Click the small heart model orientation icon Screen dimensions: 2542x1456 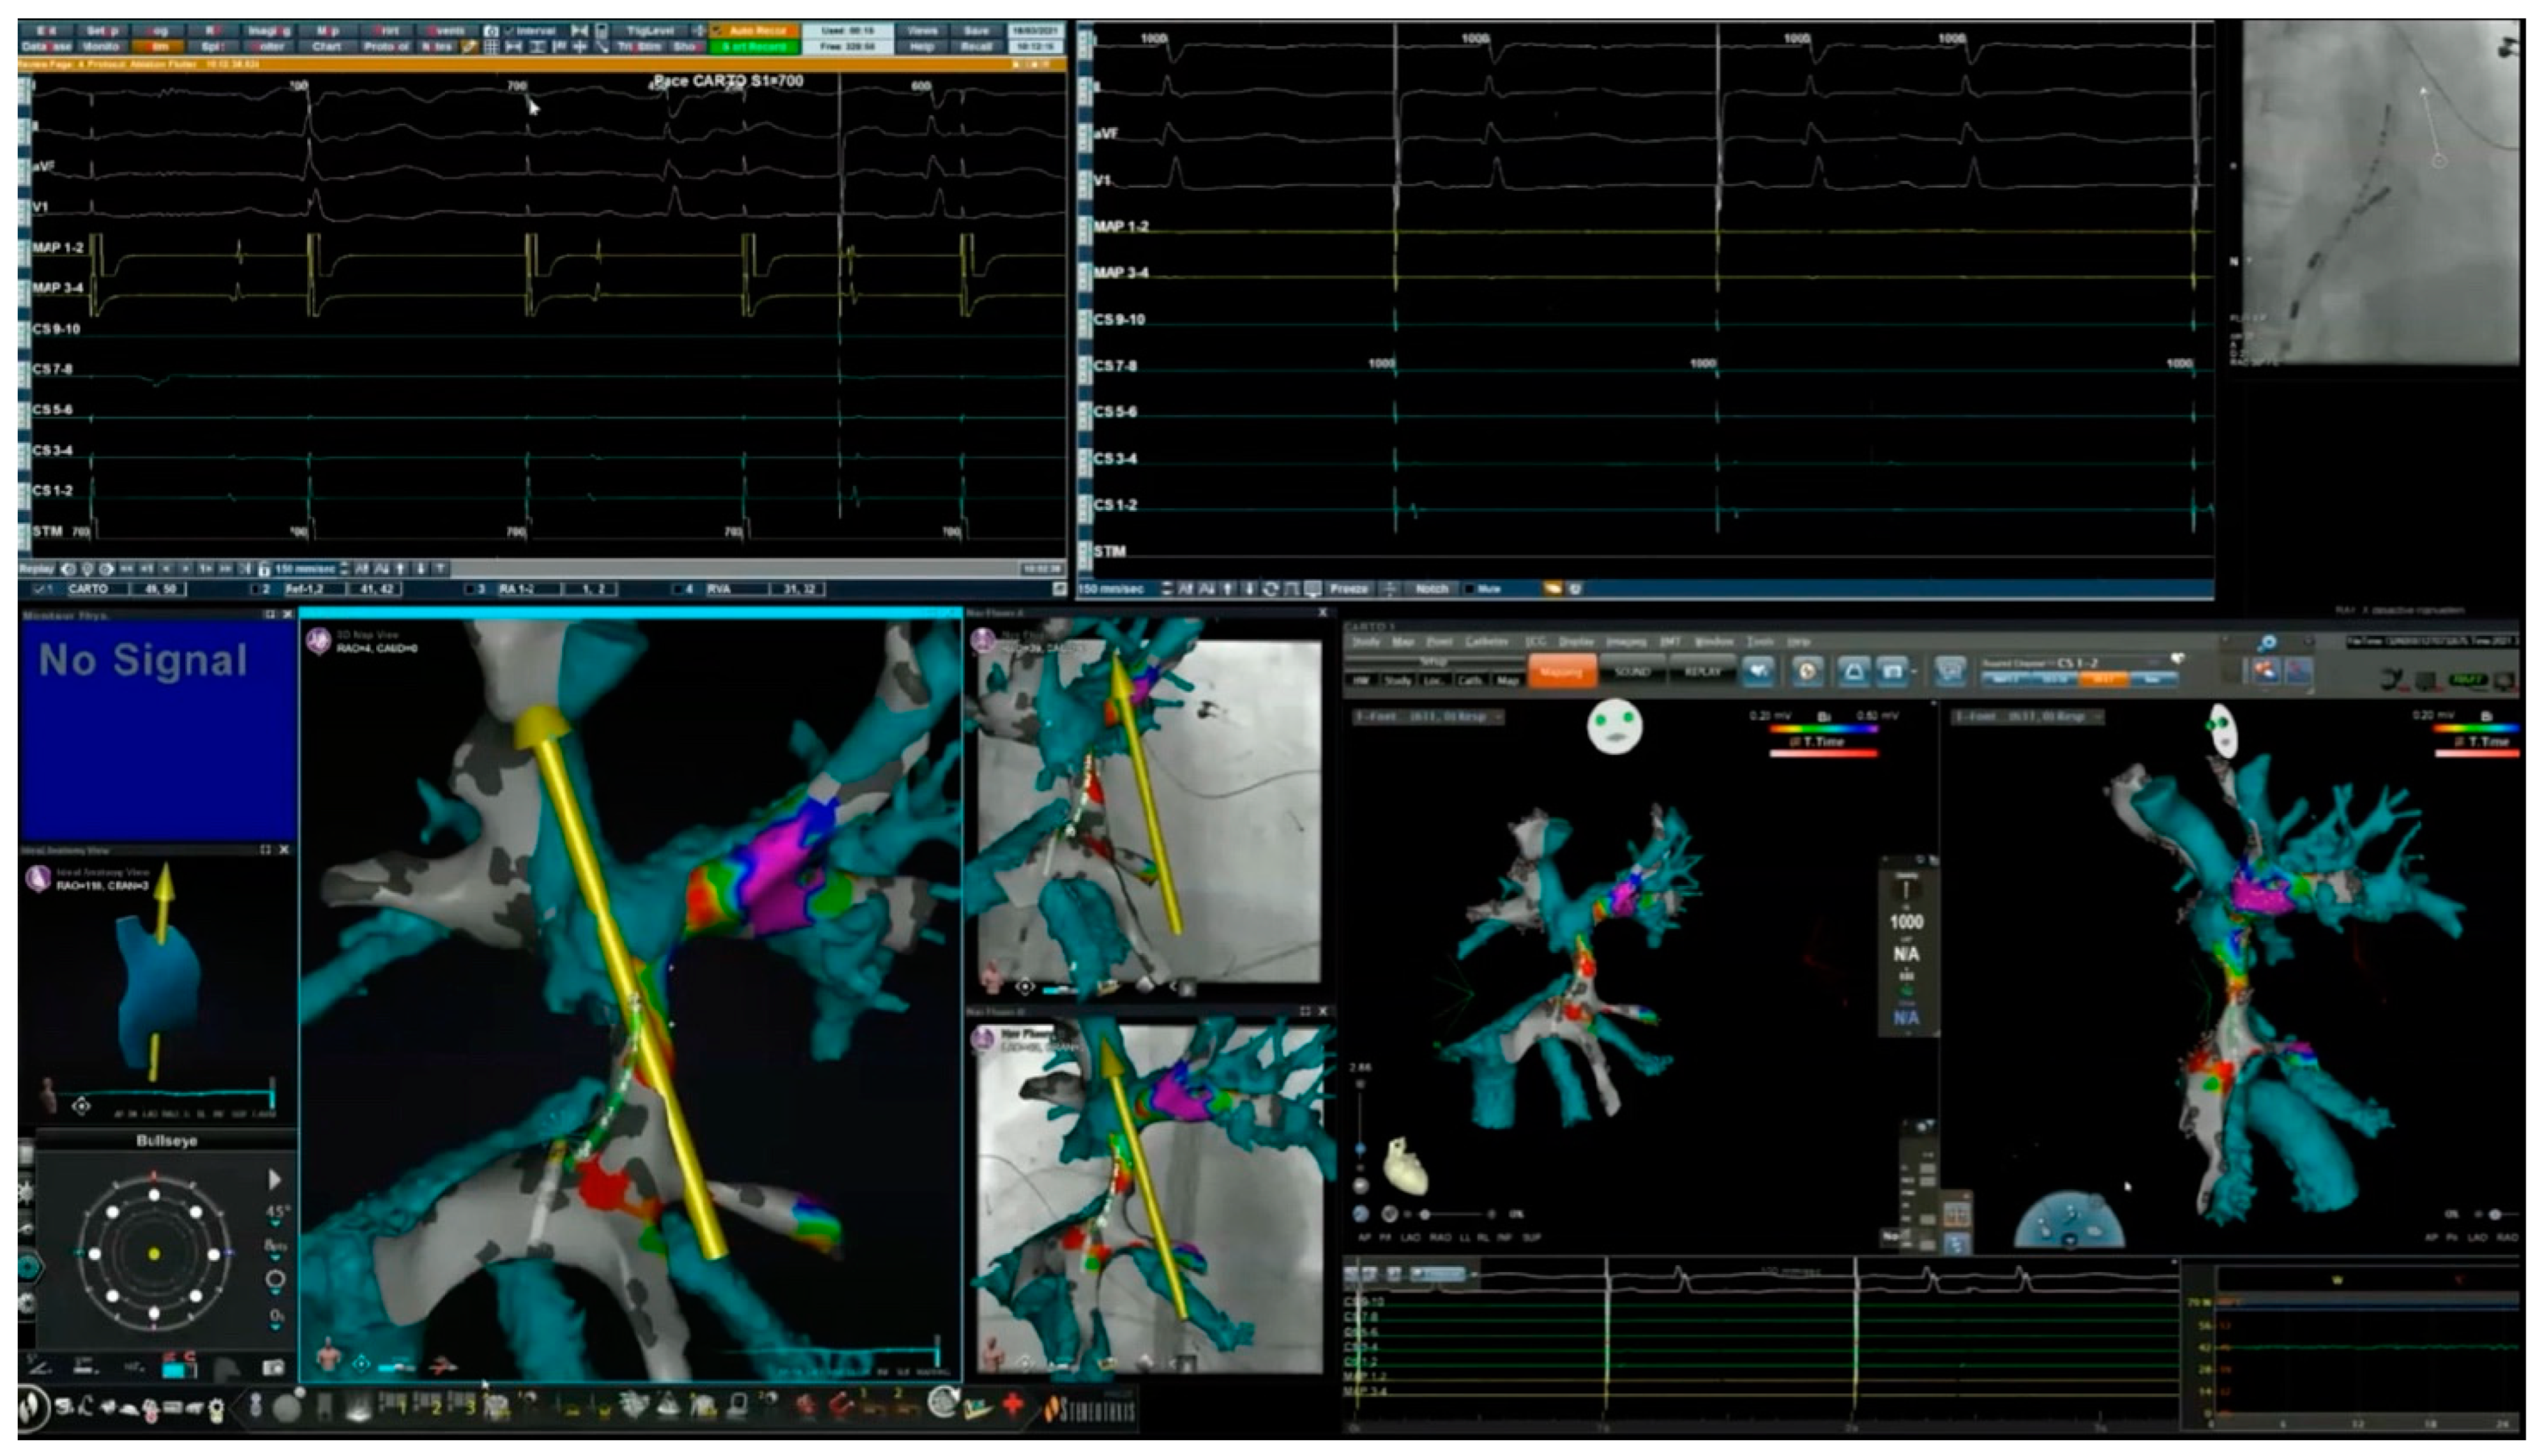[1406, 1169]
